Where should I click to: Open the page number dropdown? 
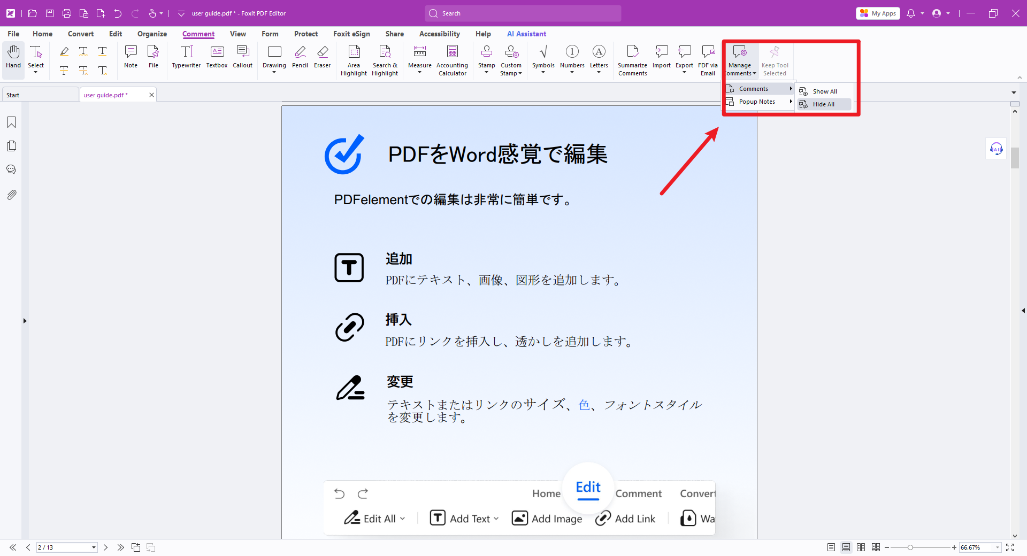tap(94, 547)
